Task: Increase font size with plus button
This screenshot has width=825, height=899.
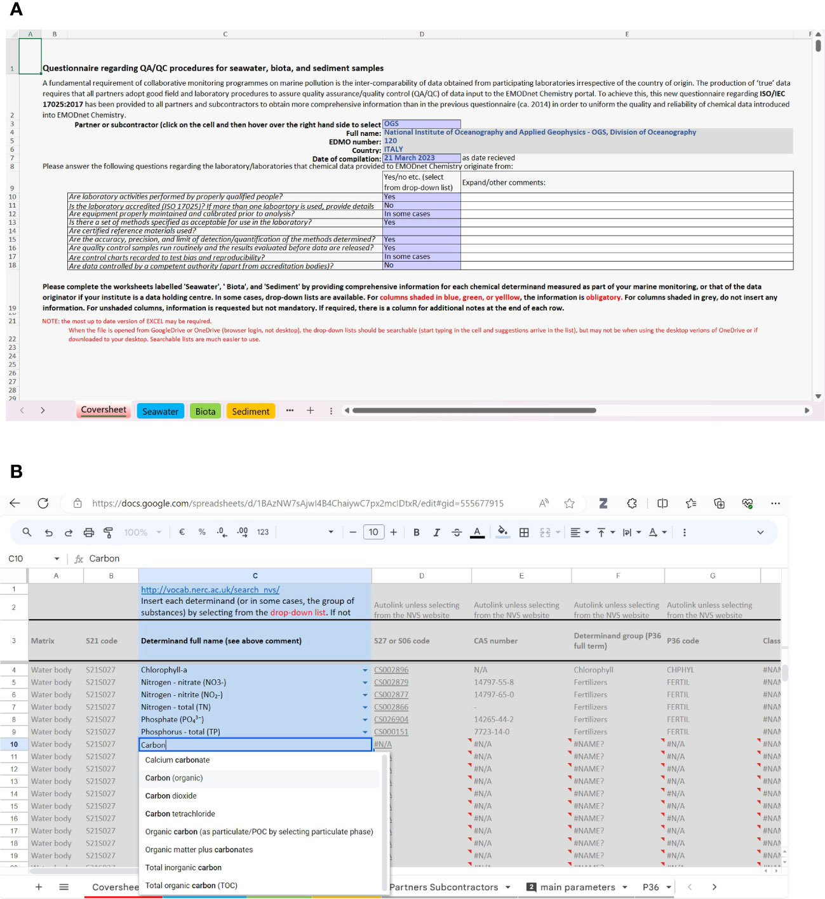Action: click(394, 532)
